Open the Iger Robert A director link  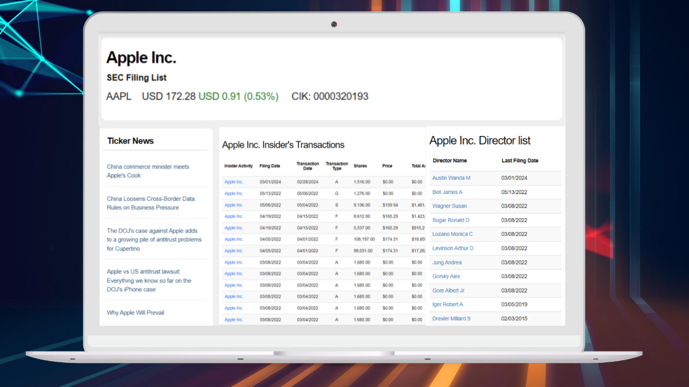448,304
